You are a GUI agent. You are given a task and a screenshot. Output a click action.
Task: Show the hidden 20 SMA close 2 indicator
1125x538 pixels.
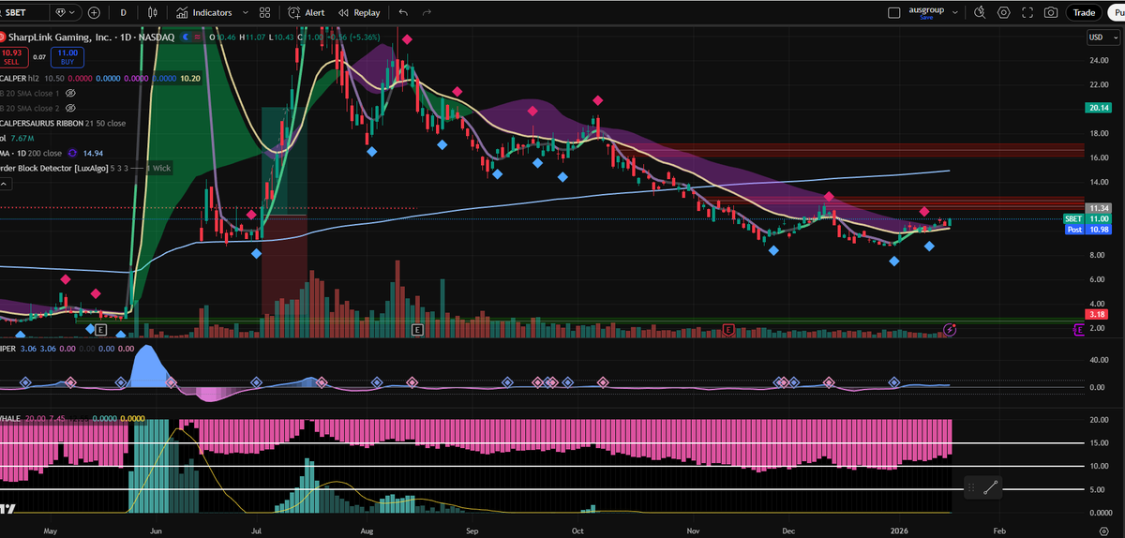click(70, 108)
